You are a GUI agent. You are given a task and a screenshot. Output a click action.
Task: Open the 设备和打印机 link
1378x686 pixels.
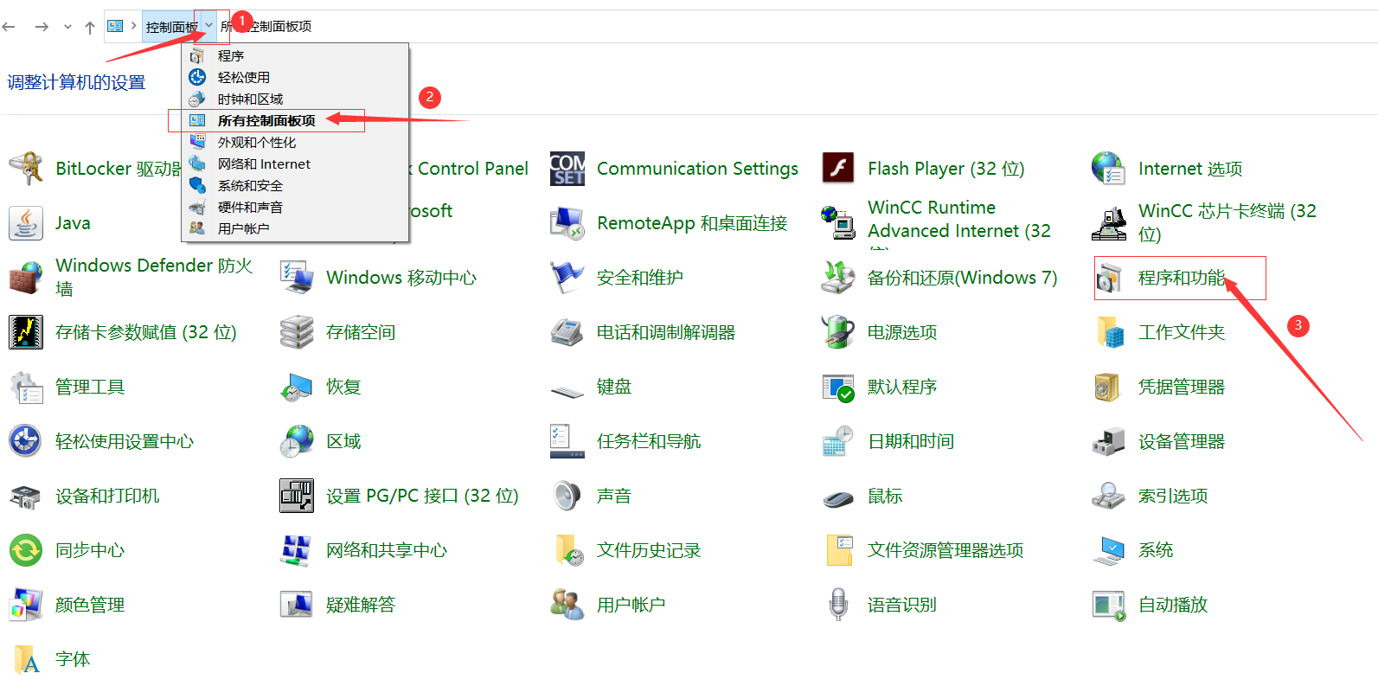click(x=107, y=496)
